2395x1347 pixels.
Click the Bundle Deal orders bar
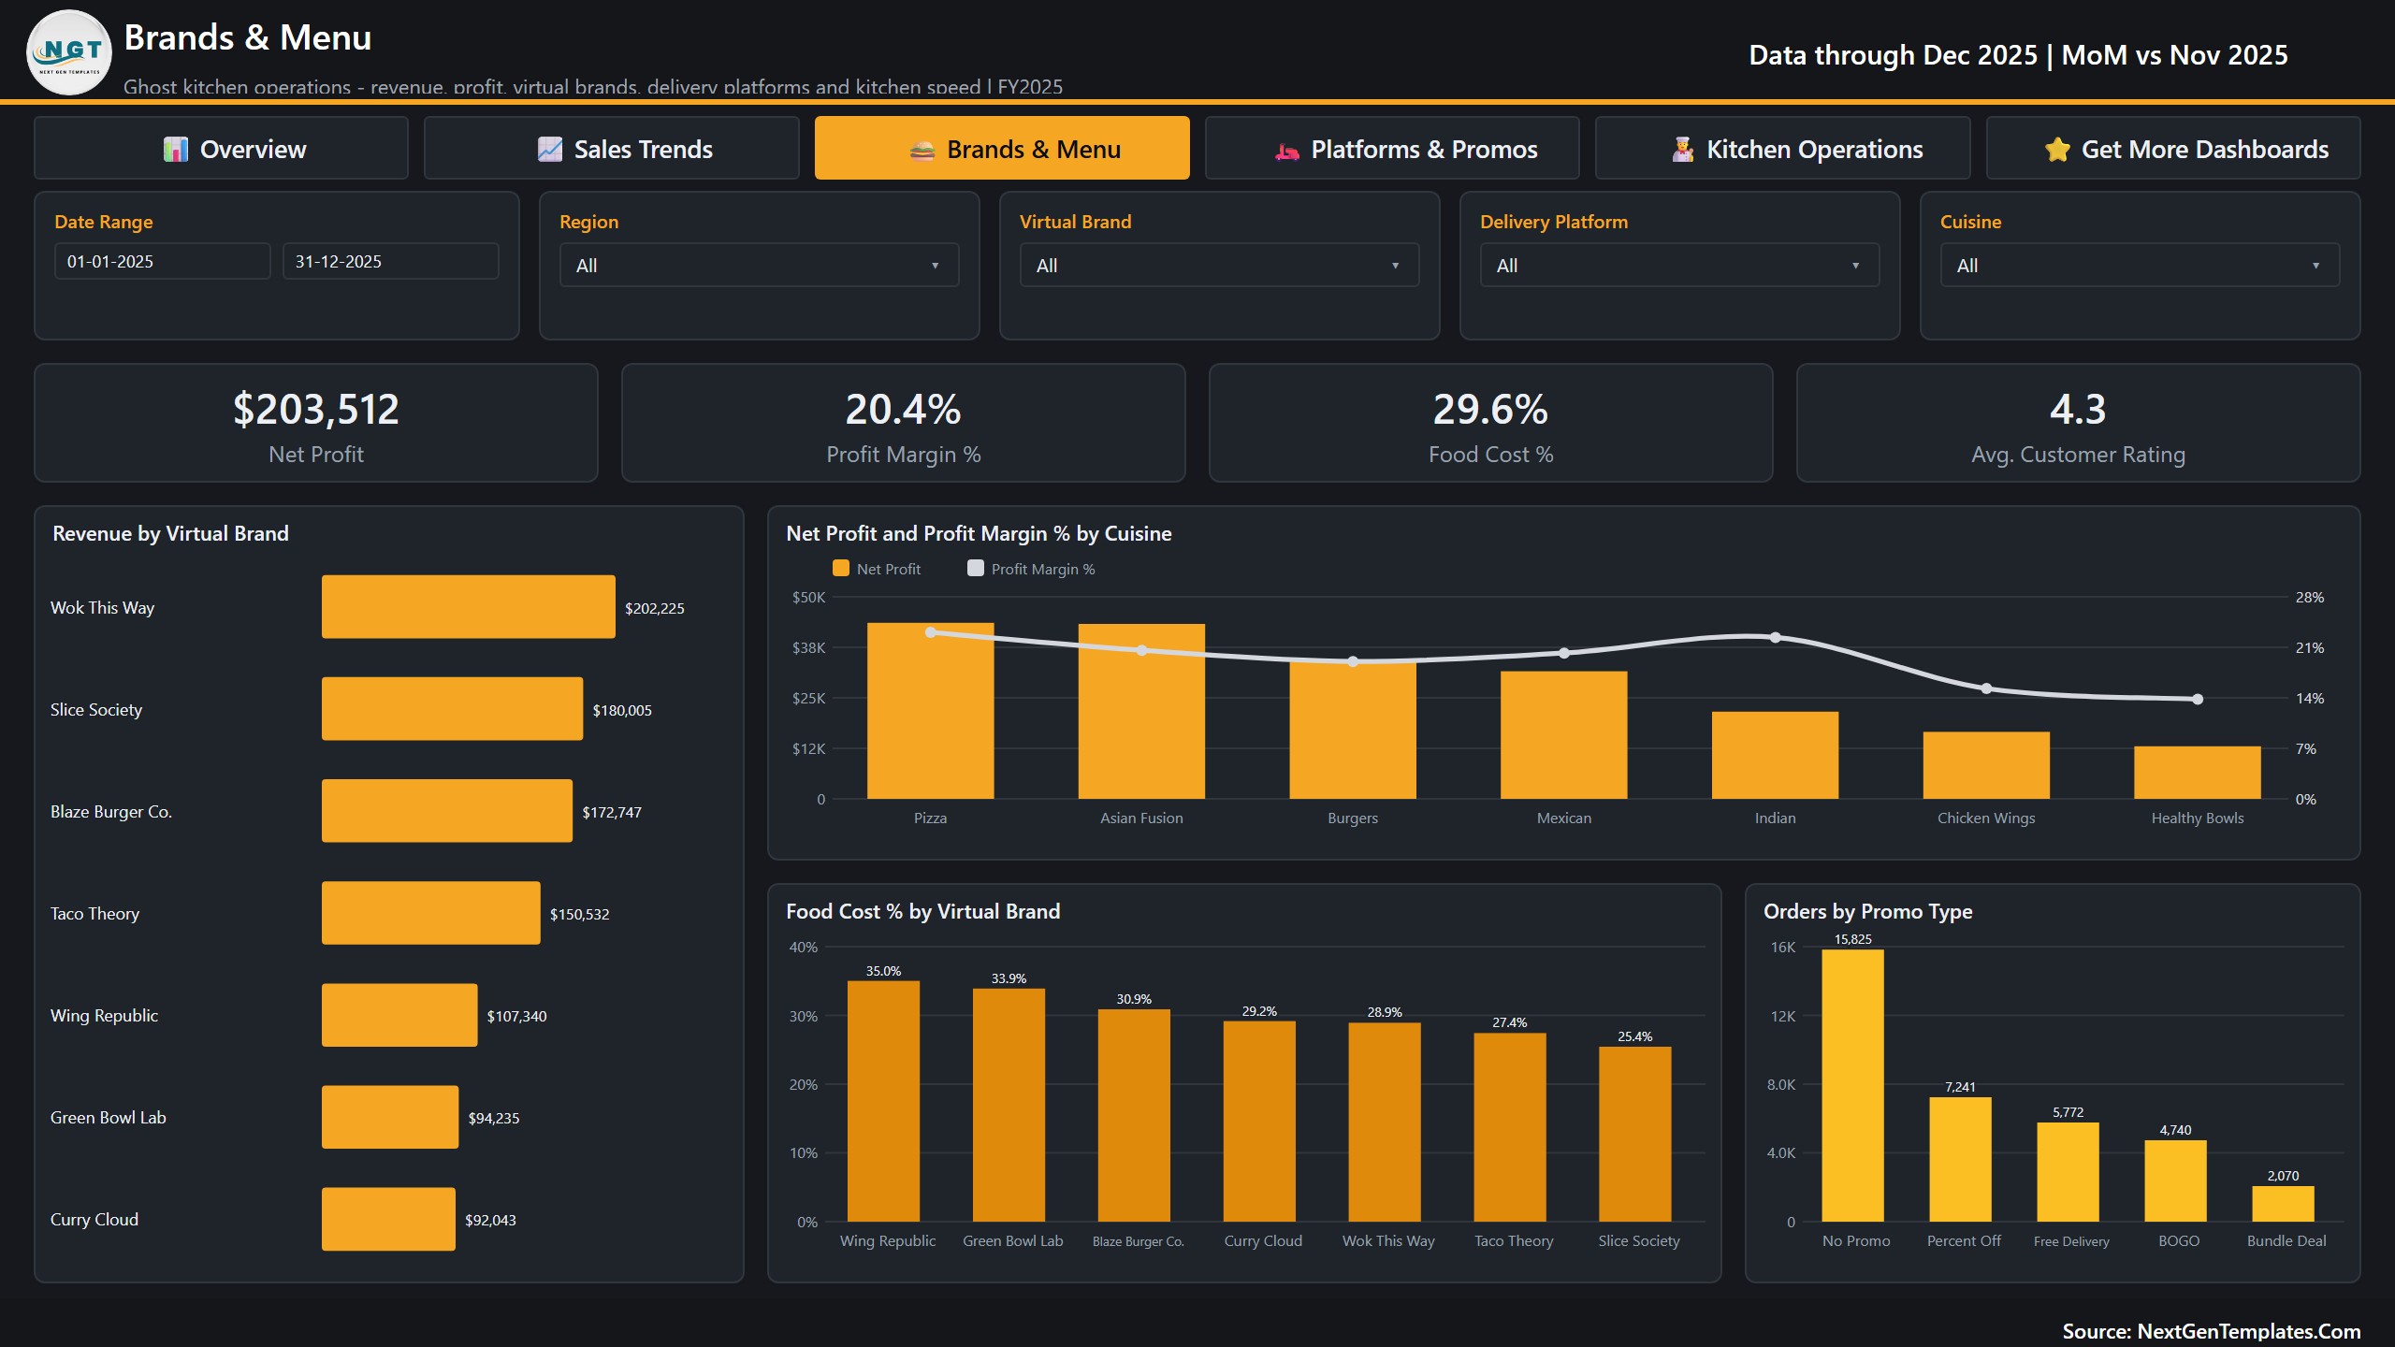2284,1204
